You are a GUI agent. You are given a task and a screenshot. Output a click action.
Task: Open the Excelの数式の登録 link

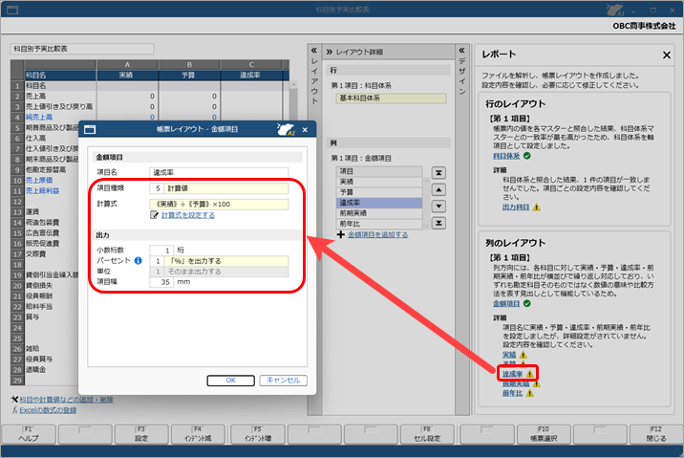[48, 410]
